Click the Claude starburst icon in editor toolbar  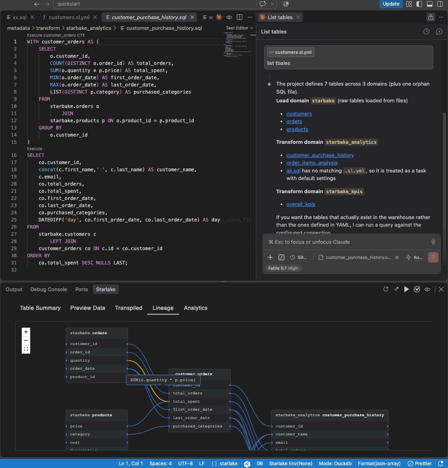[x=219, y=17]
